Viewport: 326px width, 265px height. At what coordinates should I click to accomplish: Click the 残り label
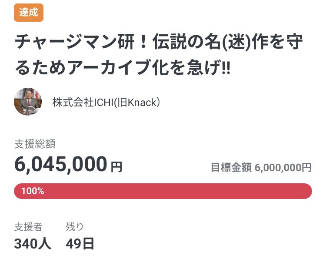click(75, 226)
